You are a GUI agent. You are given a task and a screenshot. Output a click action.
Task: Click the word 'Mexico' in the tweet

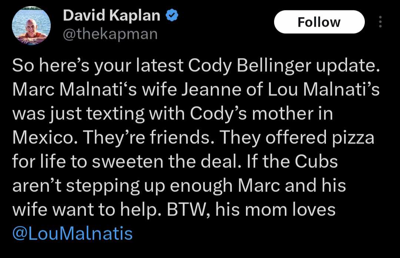point(43,138)
